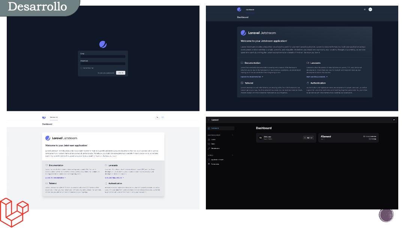Click the Forgot your password link

pyautogui.click(x=106, y=73)
